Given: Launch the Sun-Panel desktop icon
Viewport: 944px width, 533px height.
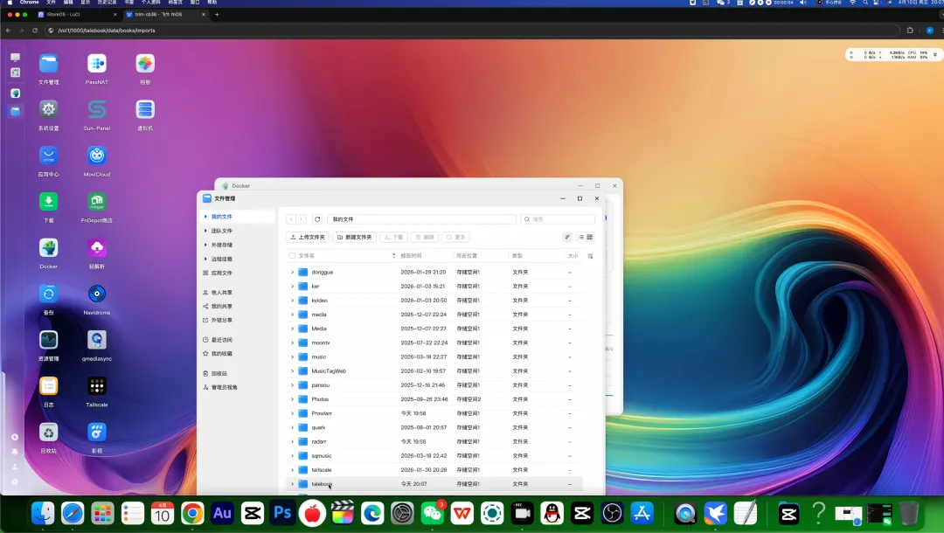Looking at the screenshot, I should [97, 109].
